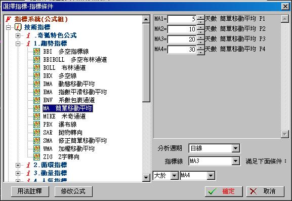Expand the 2.循環指標 node

pos(18,165)
